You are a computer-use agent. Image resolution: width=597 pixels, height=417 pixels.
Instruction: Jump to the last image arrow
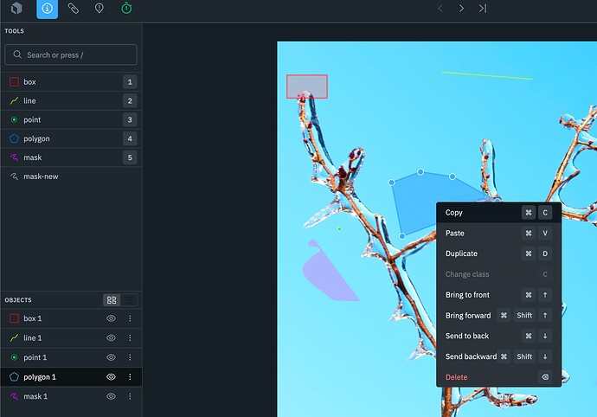(x=483, y=9)
